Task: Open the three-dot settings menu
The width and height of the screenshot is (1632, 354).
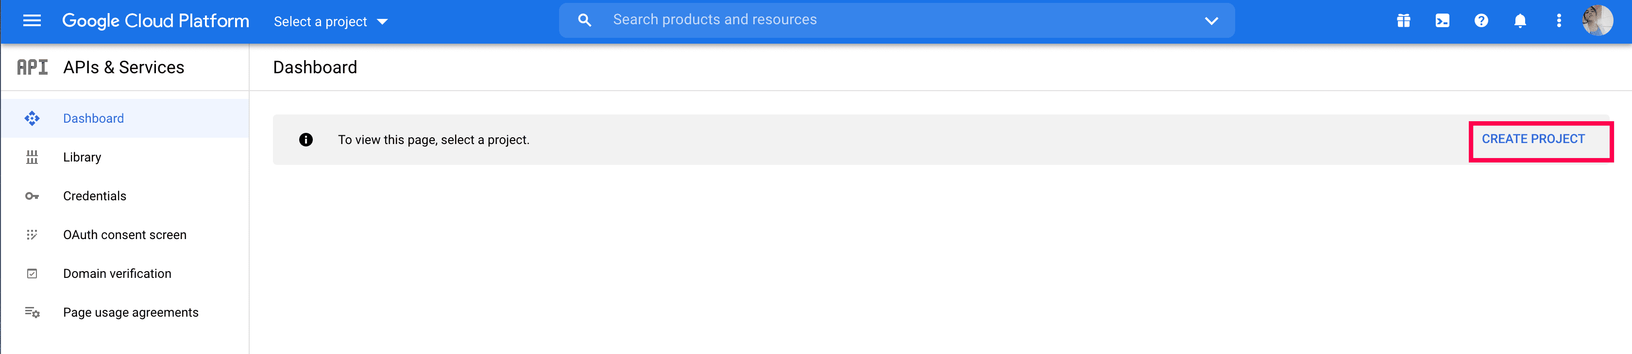Action: [x=1559, y=21]
